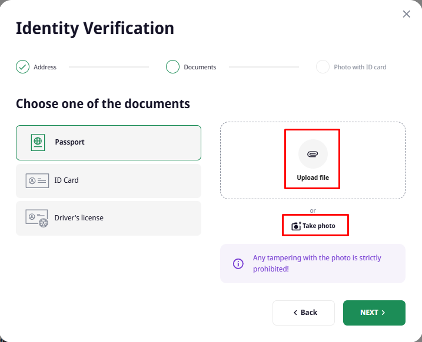Go to the Address step label
The width and height of the screenshot is (422, 342).
point(45,67)
